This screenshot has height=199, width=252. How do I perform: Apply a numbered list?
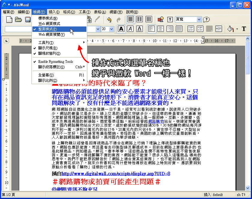coord(191,29)
